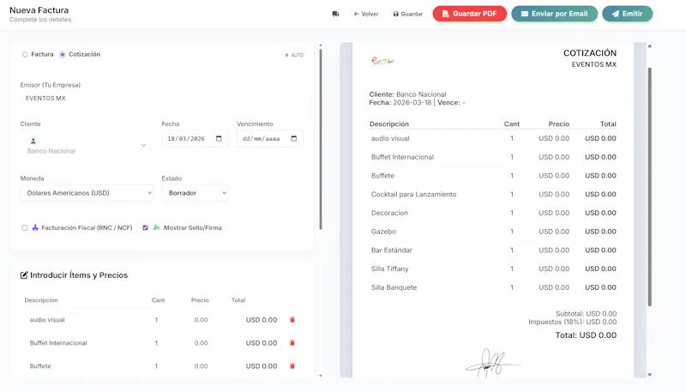
Task: Click Guardar PDF button
Action: (x=469, y=14)
